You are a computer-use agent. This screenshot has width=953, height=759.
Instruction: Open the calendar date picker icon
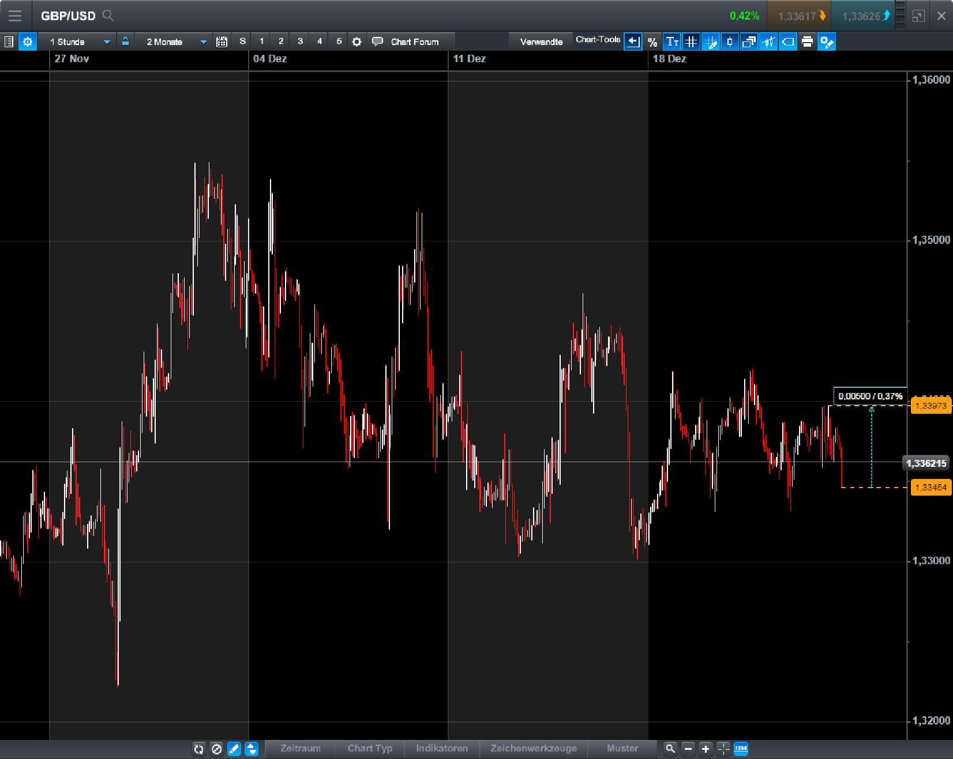coord(221,41)
